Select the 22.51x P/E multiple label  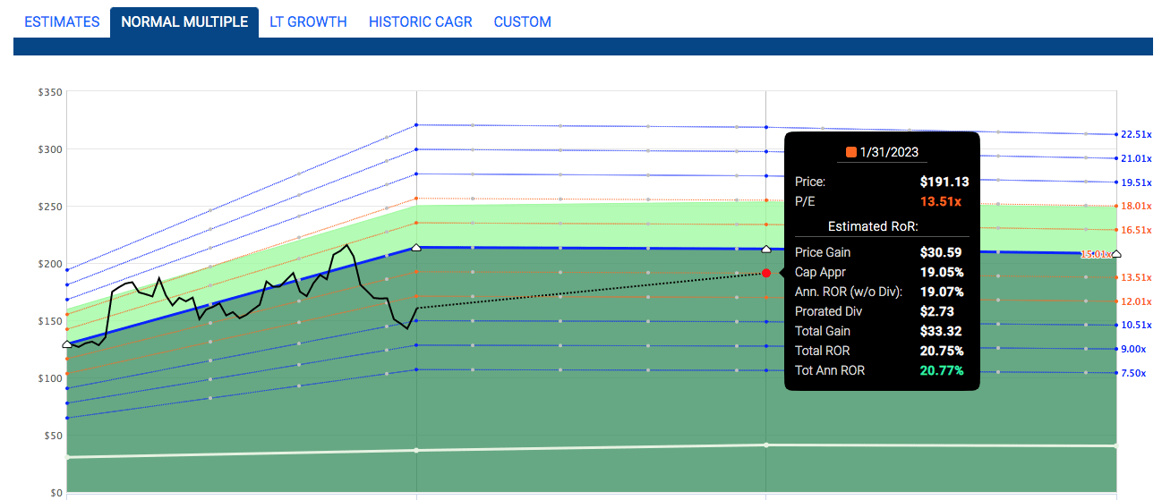click(1136, 134)
